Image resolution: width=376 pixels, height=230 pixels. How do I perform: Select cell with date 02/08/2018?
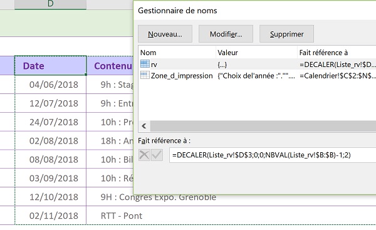pyautogui.click(x=50, y=140)
